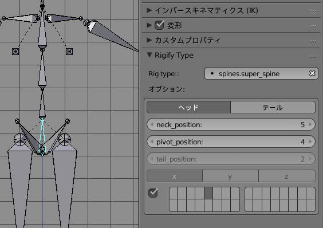
Task: Select the right pelvis bone tip joint
Action: (x=68, y=121)
